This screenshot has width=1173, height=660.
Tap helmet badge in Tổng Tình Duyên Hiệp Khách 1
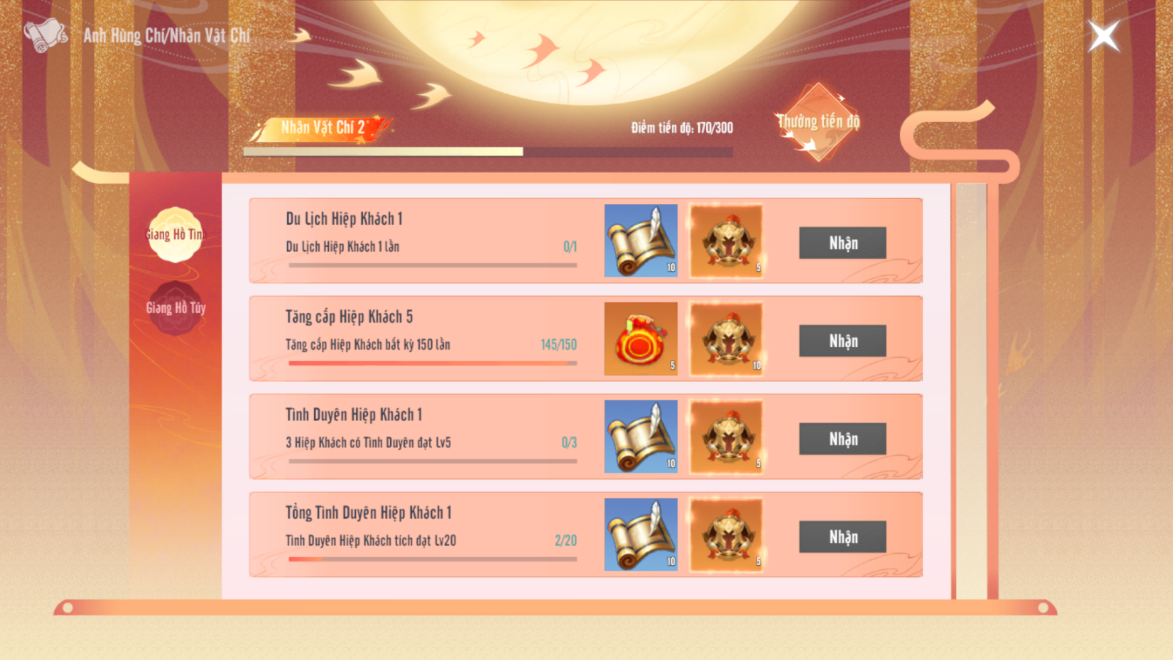pos(726,534)
